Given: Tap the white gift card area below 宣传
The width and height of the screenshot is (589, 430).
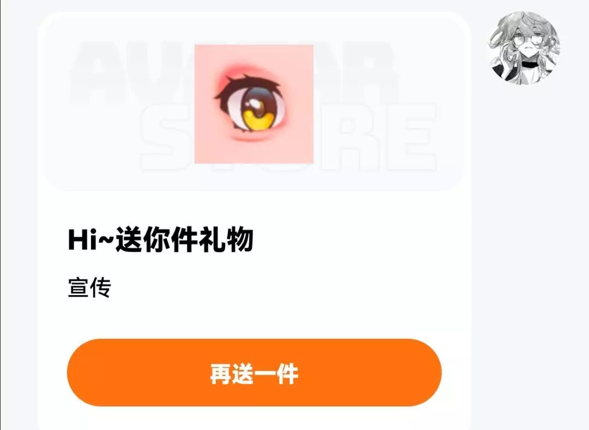Looking at the screenshot, I should coord(254,319).
